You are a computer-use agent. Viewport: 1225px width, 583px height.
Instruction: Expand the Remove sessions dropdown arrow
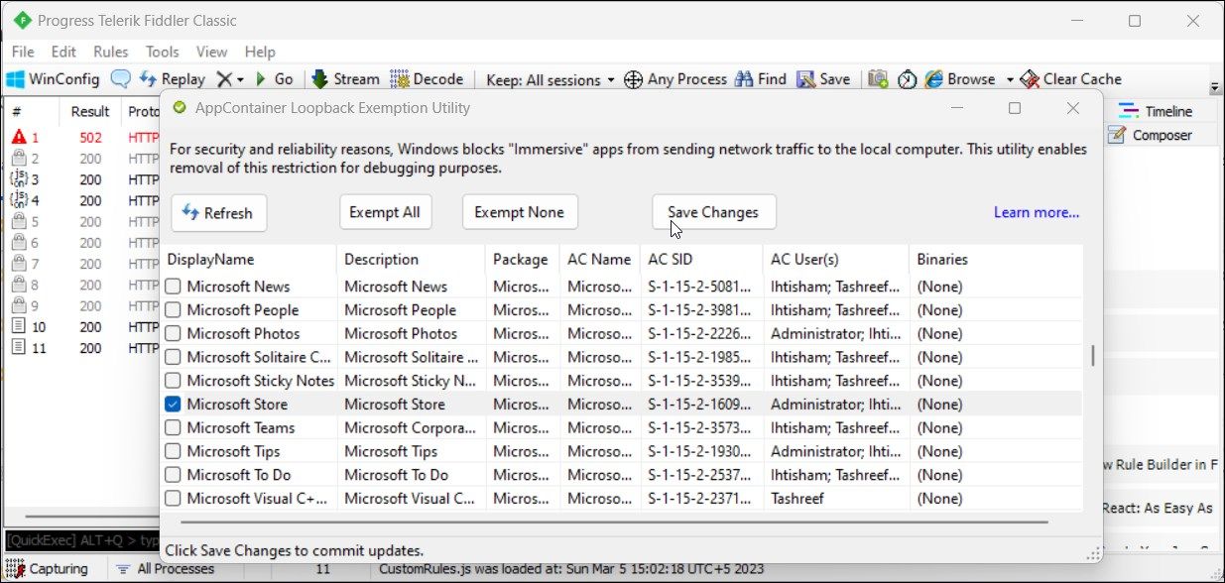pos(240,80)
